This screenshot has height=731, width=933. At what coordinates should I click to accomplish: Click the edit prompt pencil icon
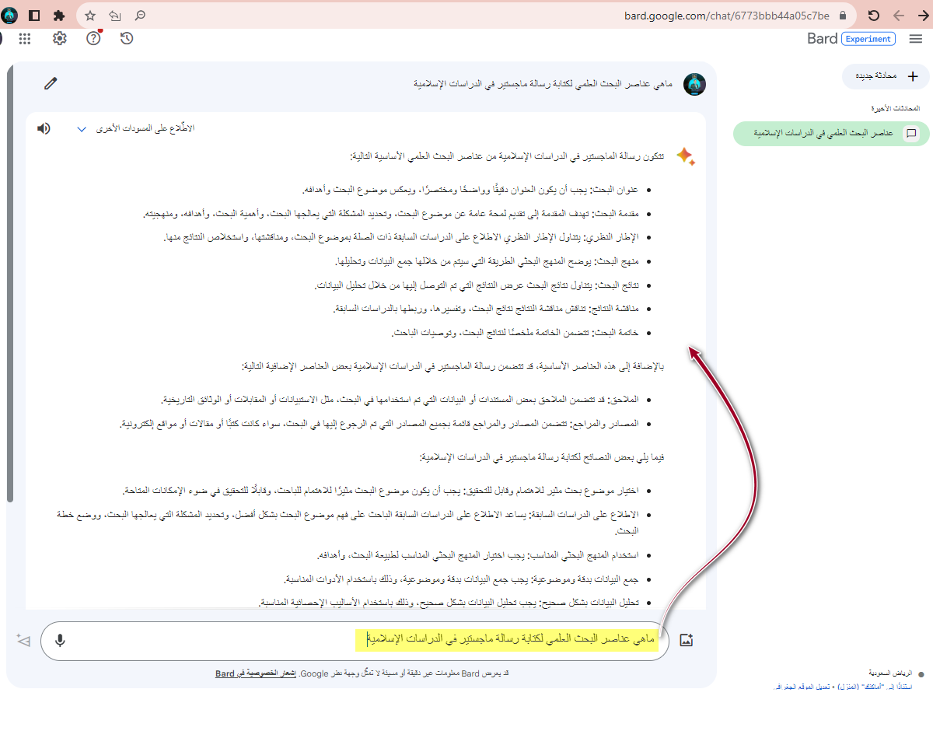(x=51, y=83)
